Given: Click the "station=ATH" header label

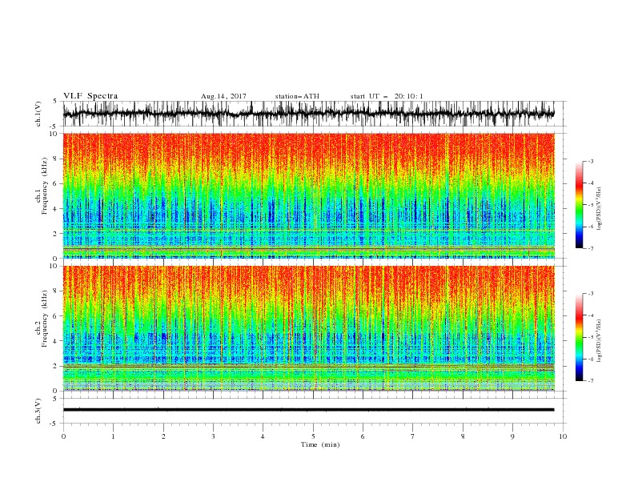Looking at the screenshot, I should tap(297, 96).
